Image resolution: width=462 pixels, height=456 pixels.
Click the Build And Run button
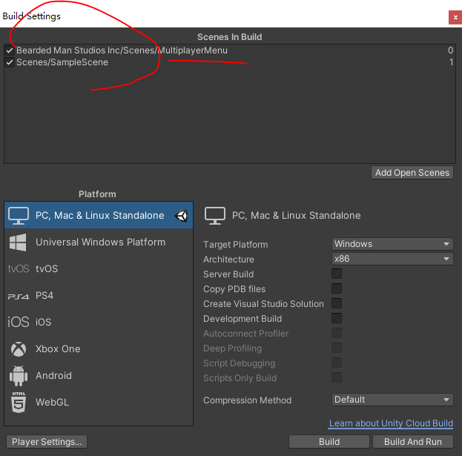[413, 442]
